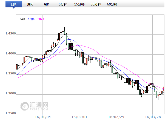Click the magenta 30MA legend label

pyautogui.click(x=41, y=19)
